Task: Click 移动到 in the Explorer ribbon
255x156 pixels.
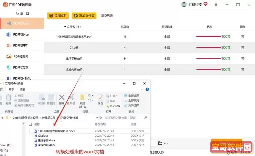Action: coord(42,100)
